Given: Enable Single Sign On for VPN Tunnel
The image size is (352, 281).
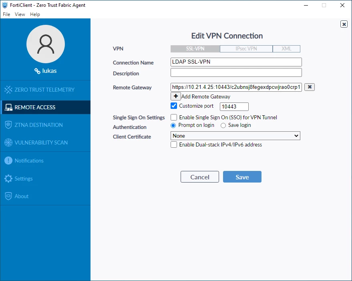Looking at the screenshot, I should 174,117.
